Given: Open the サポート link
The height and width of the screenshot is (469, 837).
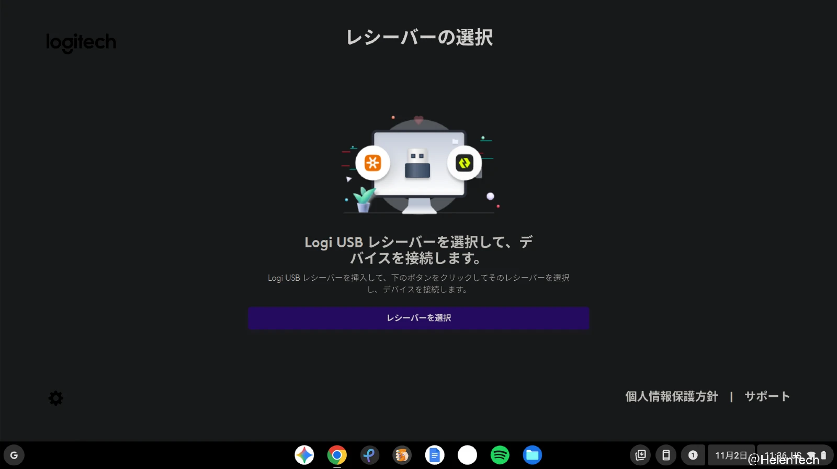Looking at the screenshot, I should pos(767,396).
